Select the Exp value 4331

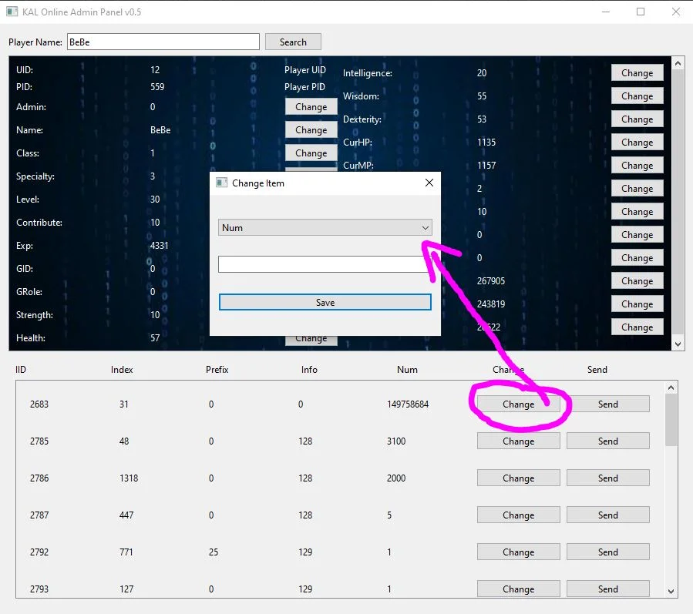[159, 245]
